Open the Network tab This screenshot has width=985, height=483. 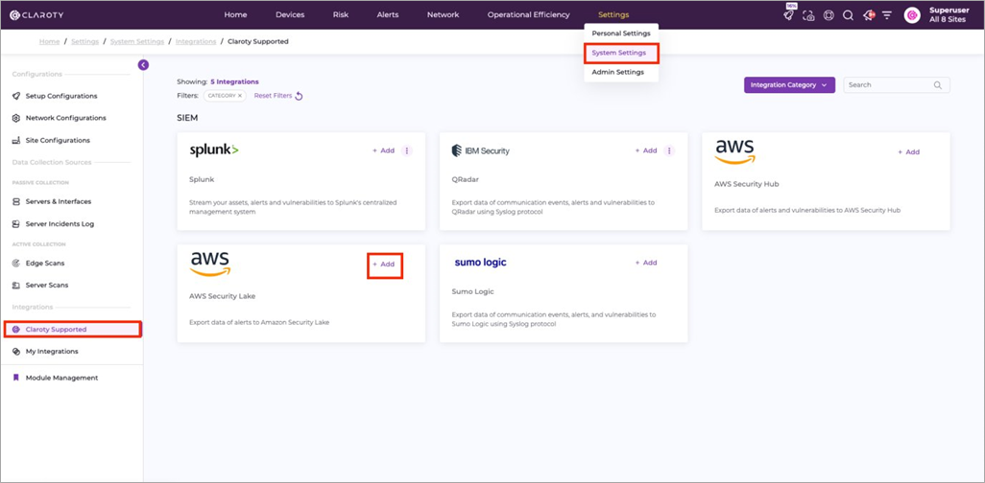tap(443, 15)
